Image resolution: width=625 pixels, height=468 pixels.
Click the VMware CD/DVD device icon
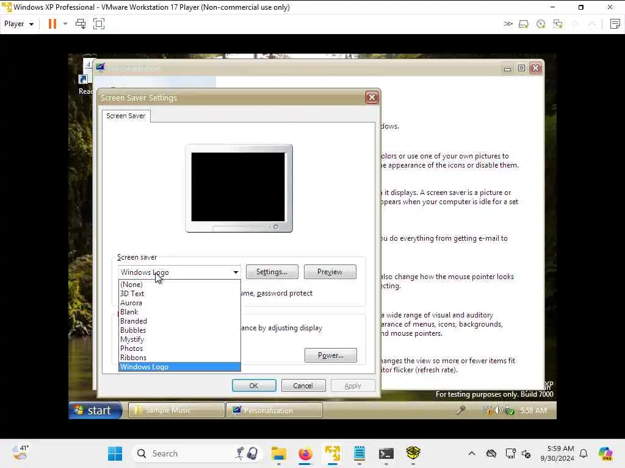pyautogui.click(x=541, y=24)
